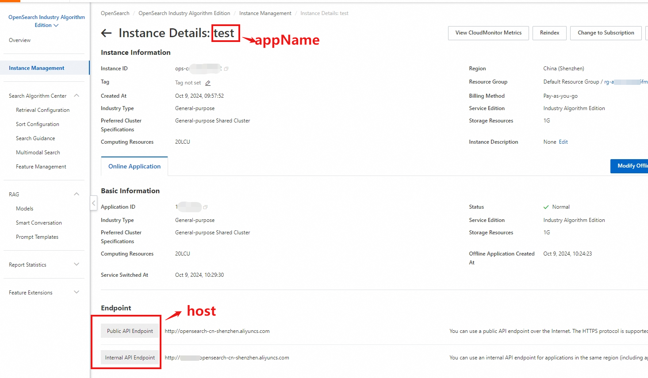The width and height of the screenshot is (648, 378).
Task: Click the Reindex button
Action: [550, 33]
